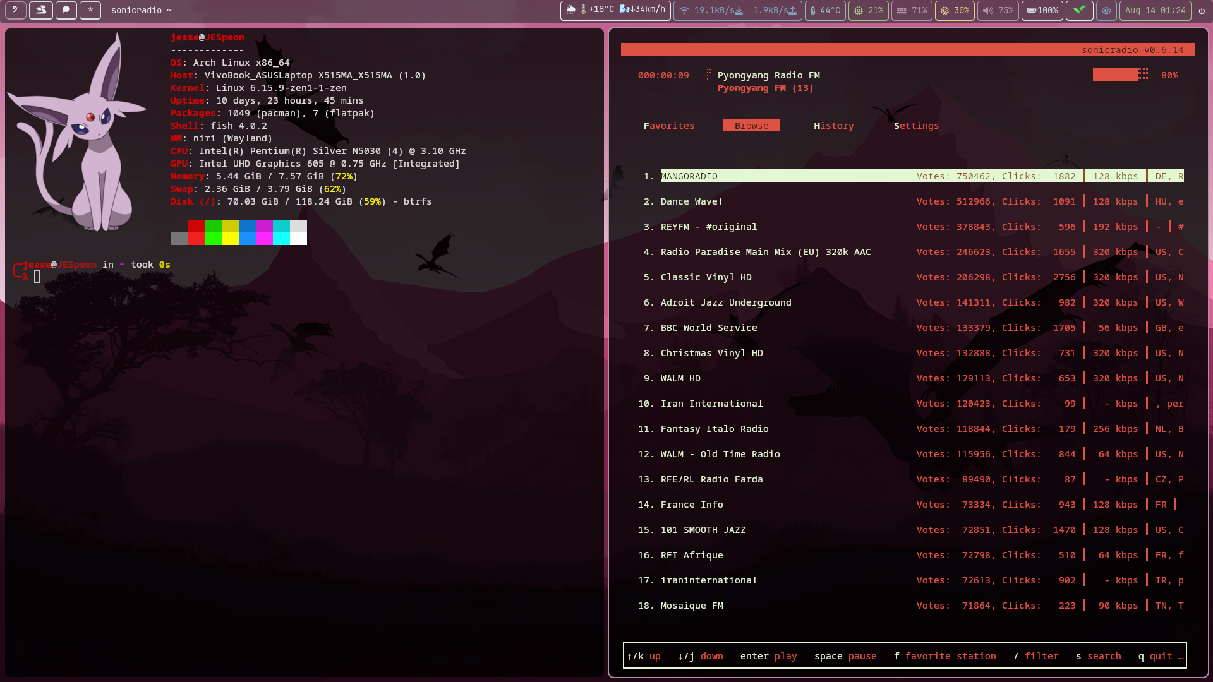Click the green checkmark status icon

pos(1080,10)
